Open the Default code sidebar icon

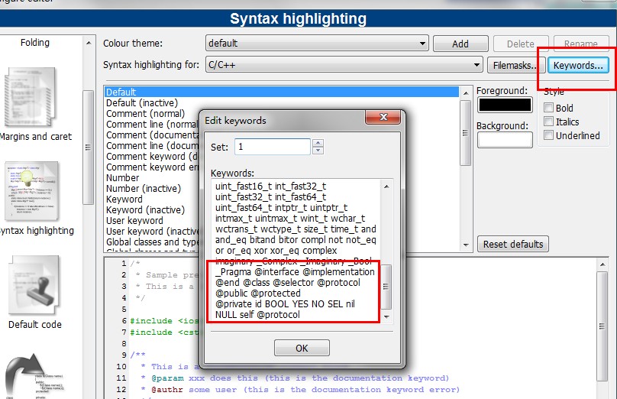(34, 286)
